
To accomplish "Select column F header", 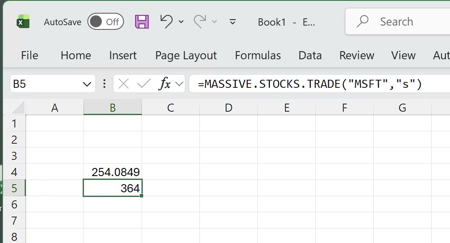I will point(344,107).
